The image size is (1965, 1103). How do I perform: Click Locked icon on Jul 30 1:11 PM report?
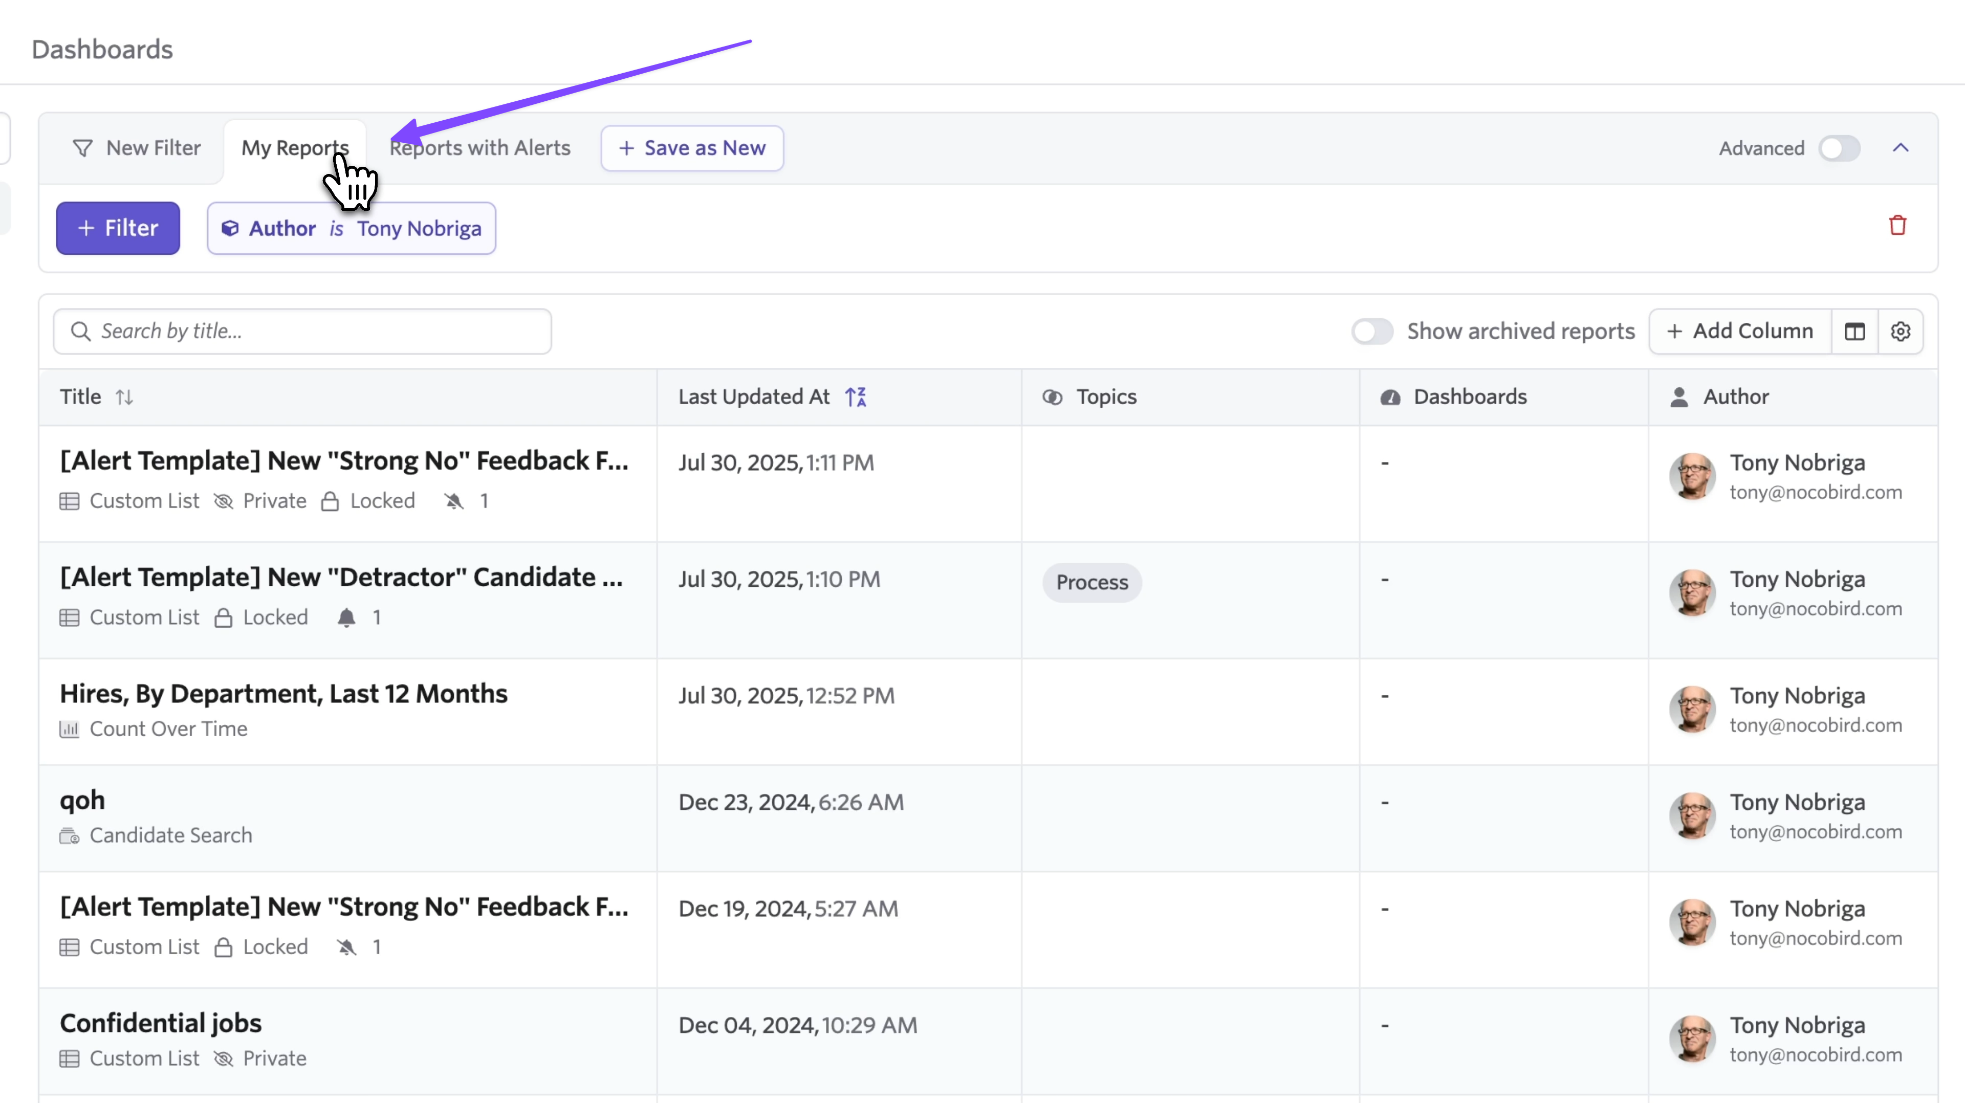[330, 501]
